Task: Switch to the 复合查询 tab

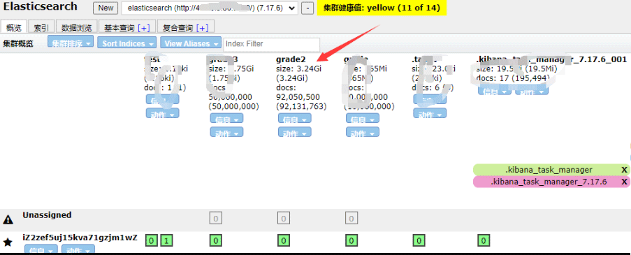Action: pos(185,27)
